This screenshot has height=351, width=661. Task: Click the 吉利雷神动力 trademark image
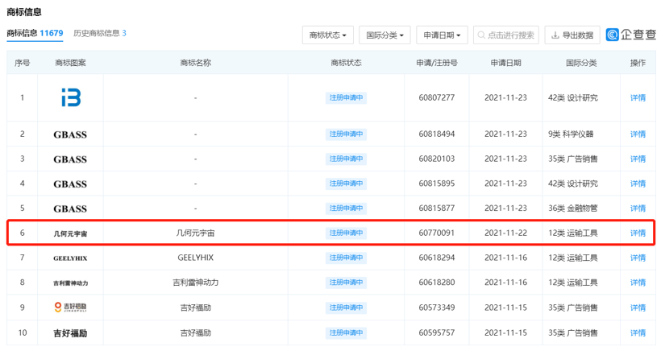pyautogui.click(x=70, y=283)
